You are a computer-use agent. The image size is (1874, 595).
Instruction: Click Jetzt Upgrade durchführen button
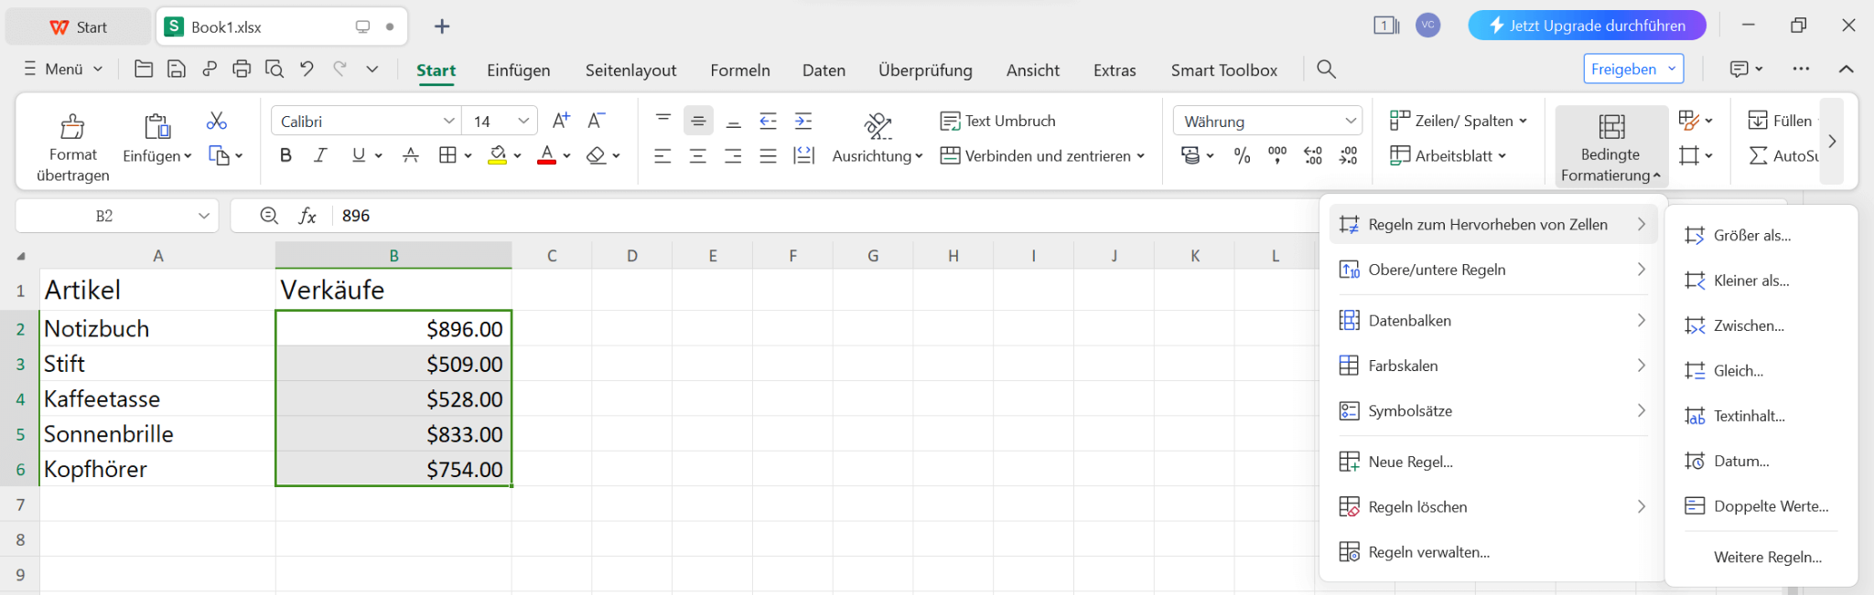(x=1587, y=26)
